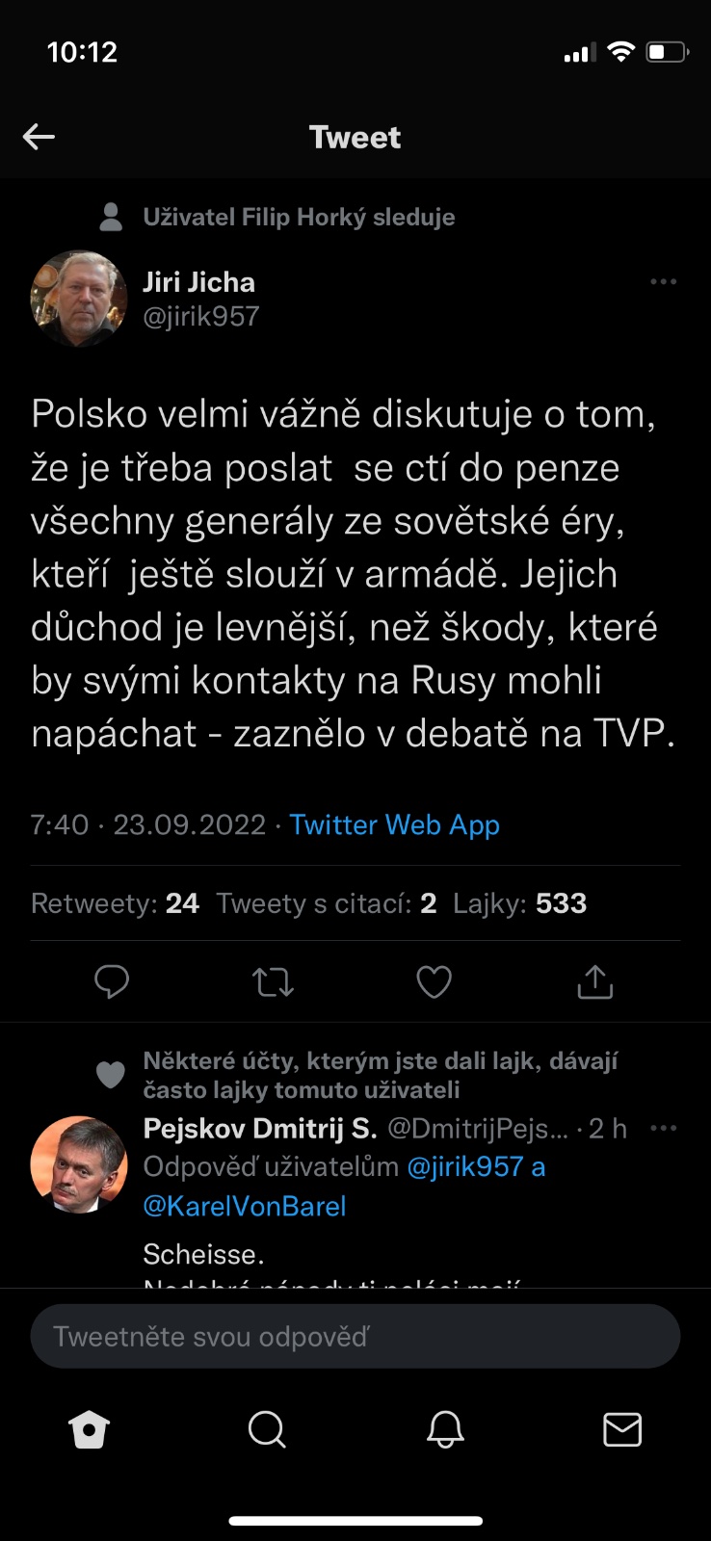Open more options for Jiri Jicha's tweet

663,282
